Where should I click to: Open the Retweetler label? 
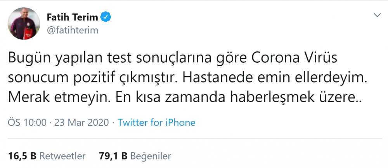pyautogui.click(x=63, y=156)
